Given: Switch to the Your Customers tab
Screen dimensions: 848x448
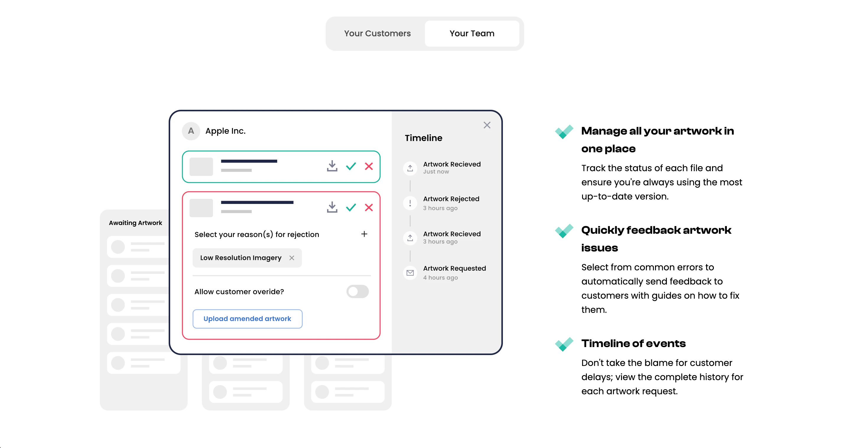Looking at the screenshot, I should click(x=377, y=33).
